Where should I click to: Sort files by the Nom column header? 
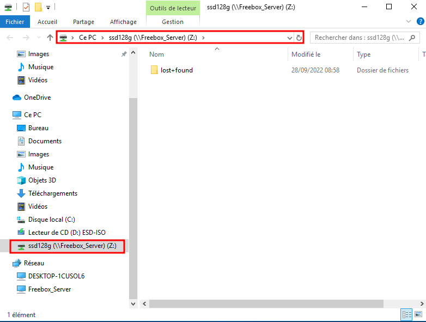coord(157,54)
